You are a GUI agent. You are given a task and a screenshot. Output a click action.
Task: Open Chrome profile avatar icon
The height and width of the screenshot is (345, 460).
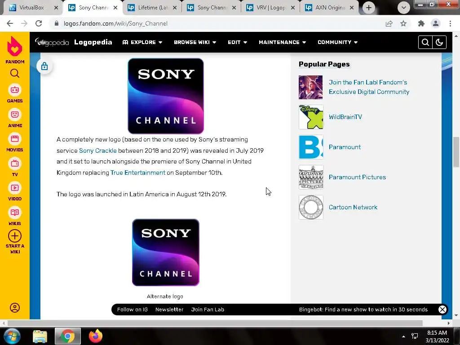(436, 23)
